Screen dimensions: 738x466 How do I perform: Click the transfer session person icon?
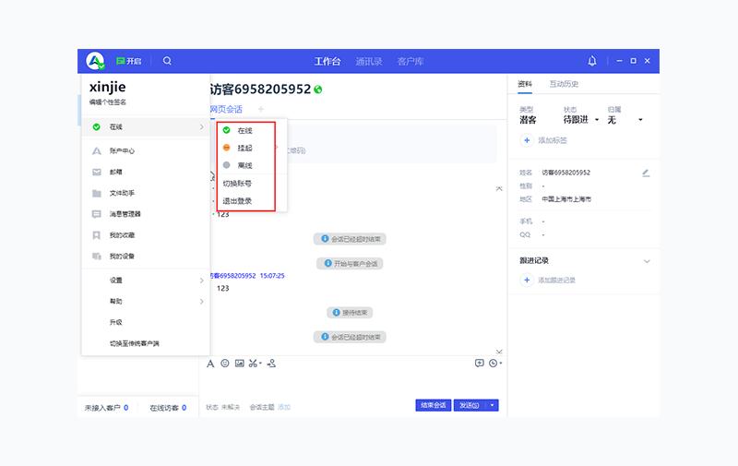click(271, 364)
